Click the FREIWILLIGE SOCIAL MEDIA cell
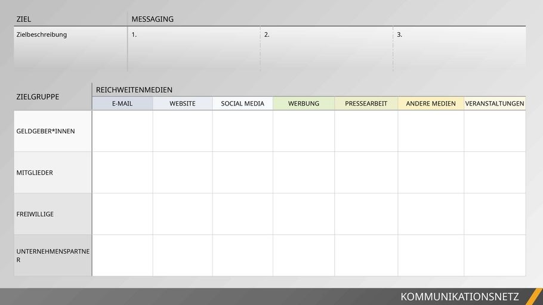 tap(242, 214)
